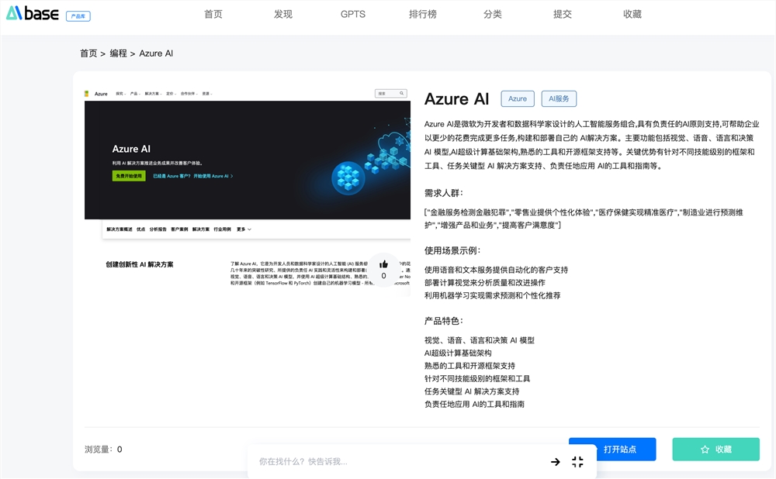Click text AI超级计算基础架构

(x=458, y=353)
